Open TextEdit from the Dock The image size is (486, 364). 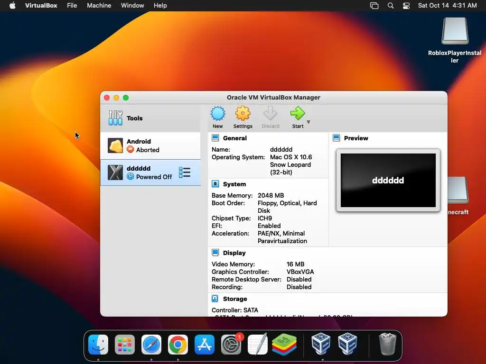[x=258, y=344]
